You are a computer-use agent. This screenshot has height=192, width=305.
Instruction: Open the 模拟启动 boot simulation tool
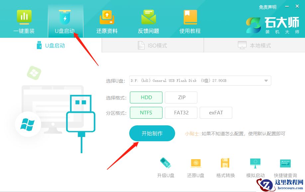click(x=255, y=166)
